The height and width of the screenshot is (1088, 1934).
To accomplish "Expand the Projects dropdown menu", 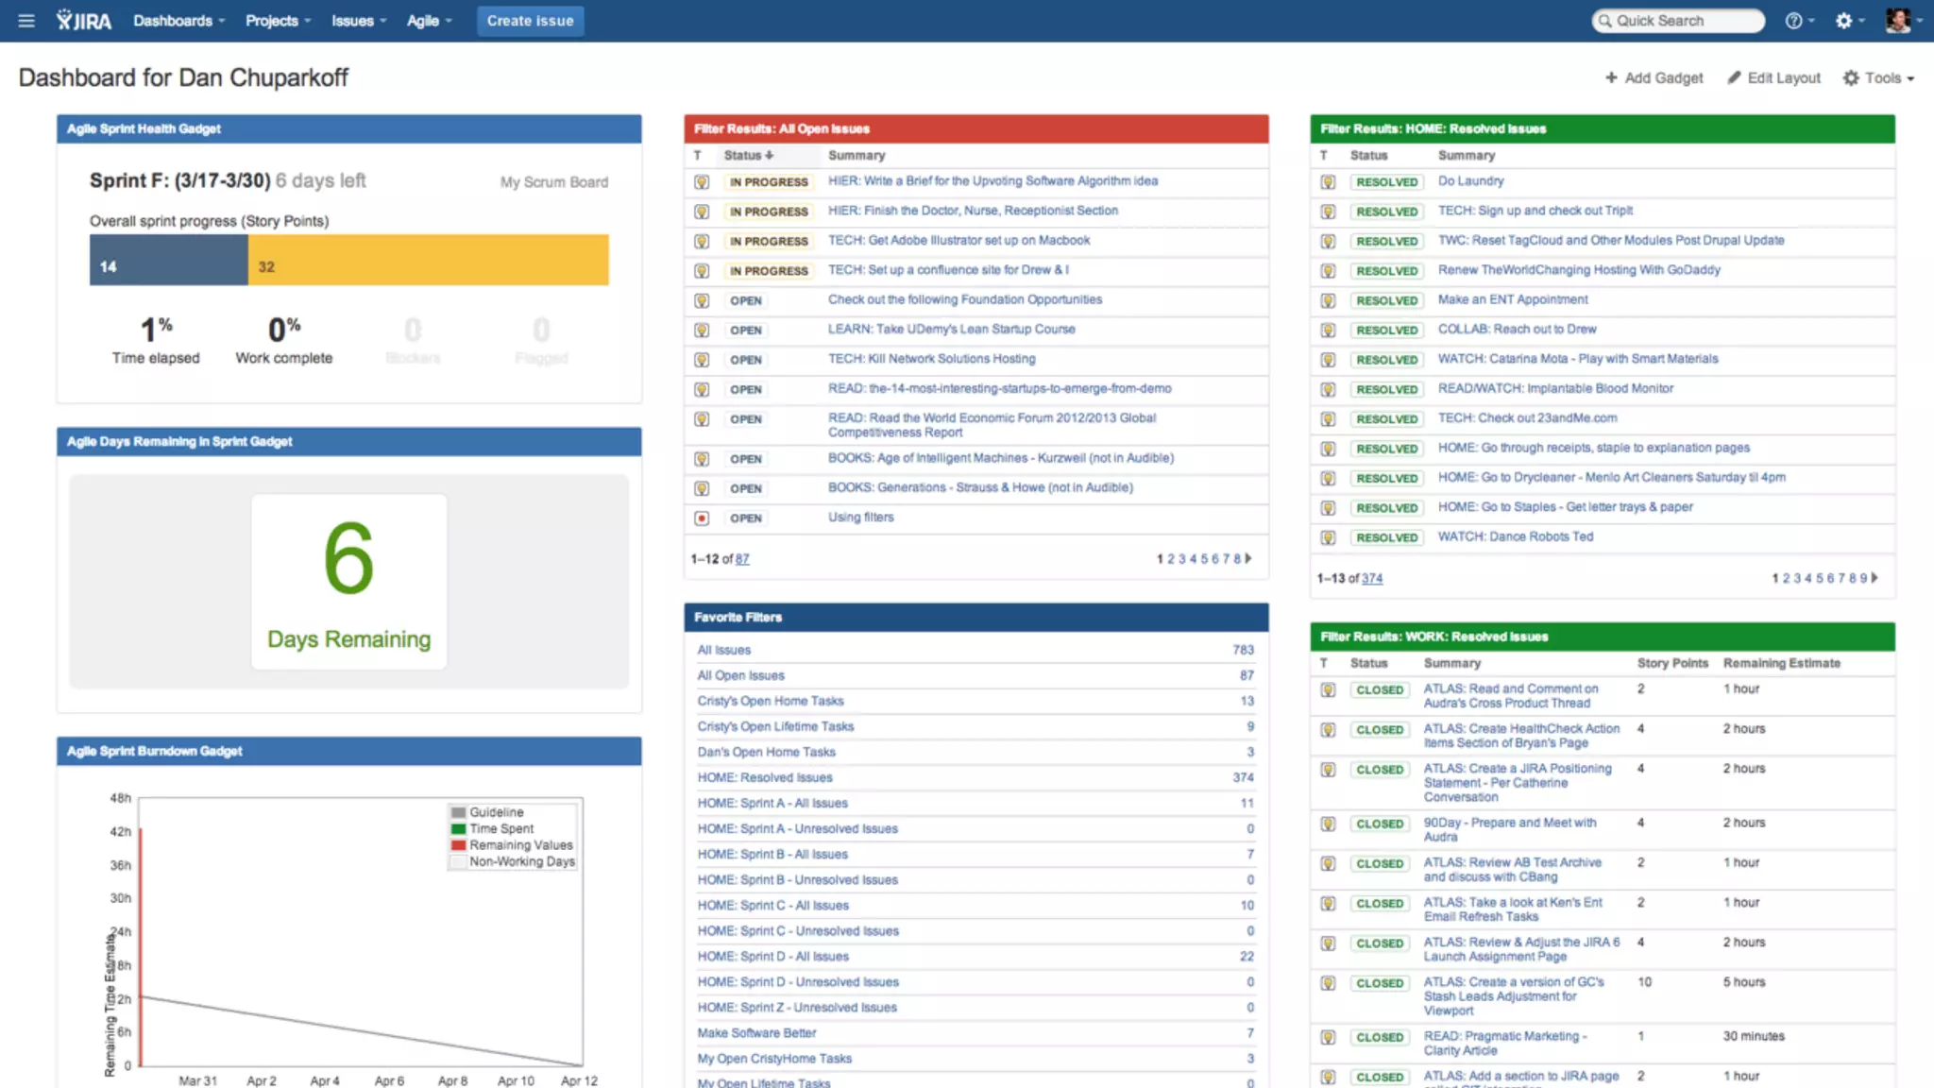I will [x=278, y=21].
